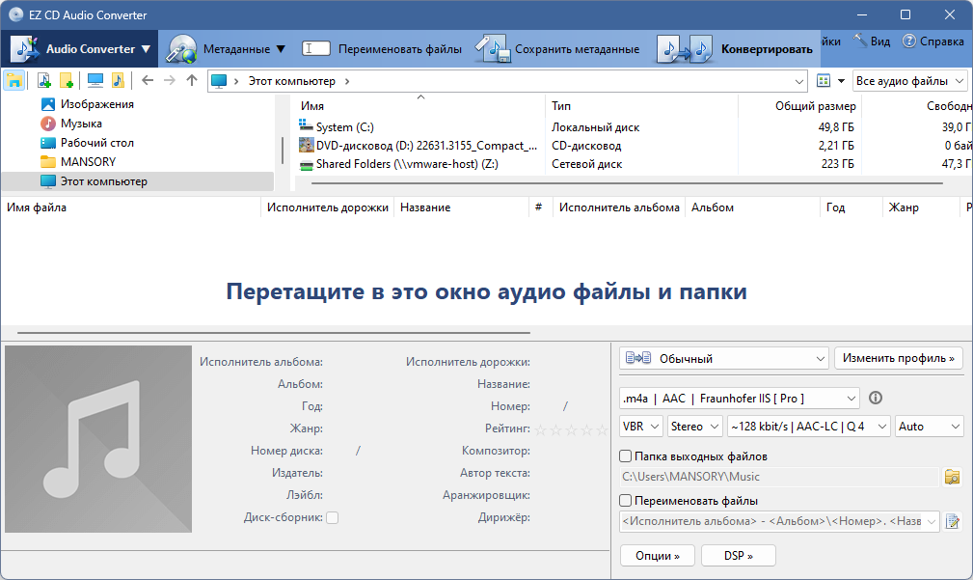Click the add audio files icon

pos(43,81)
